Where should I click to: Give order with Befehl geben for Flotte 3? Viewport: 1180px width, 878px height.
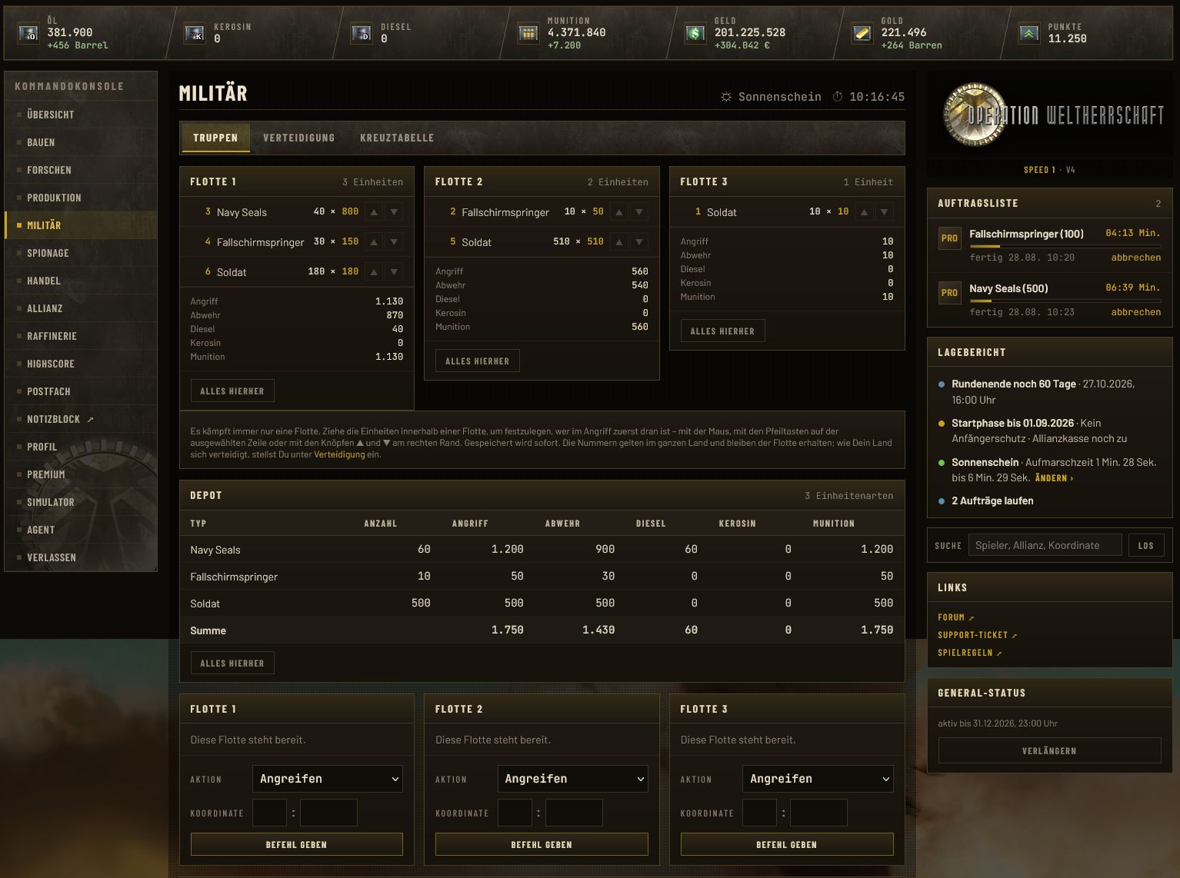787,844
